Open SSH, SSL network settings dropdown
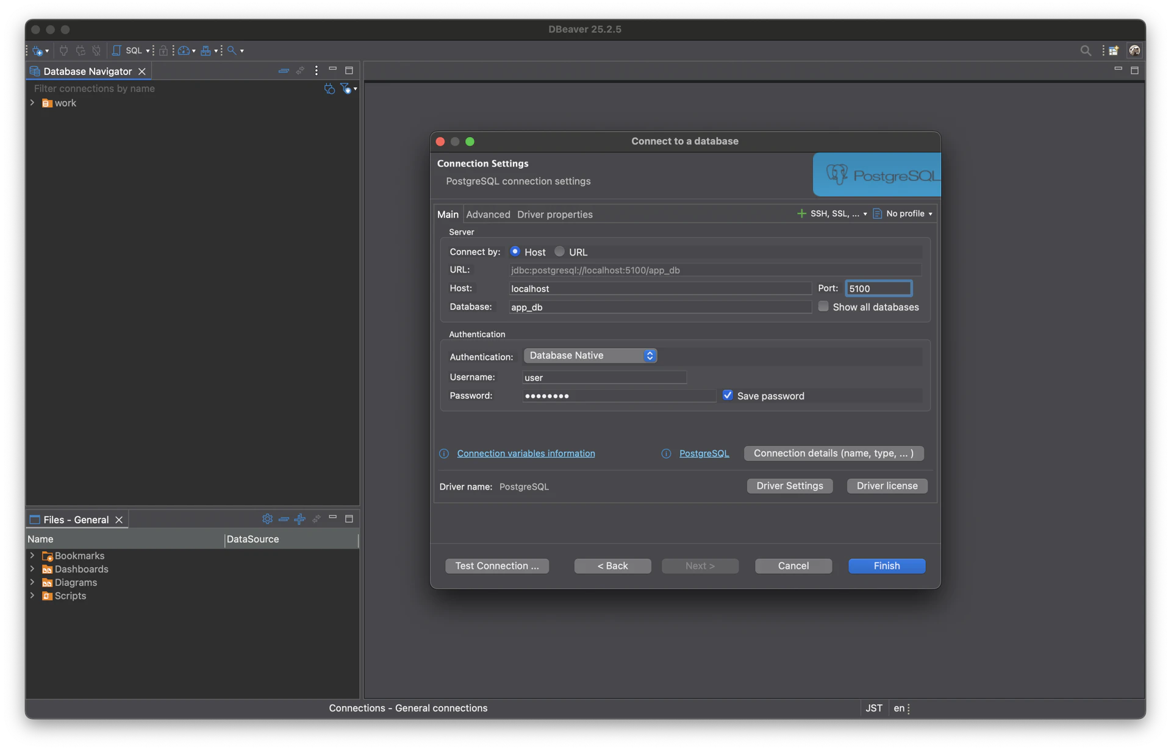 pos(833,214)
